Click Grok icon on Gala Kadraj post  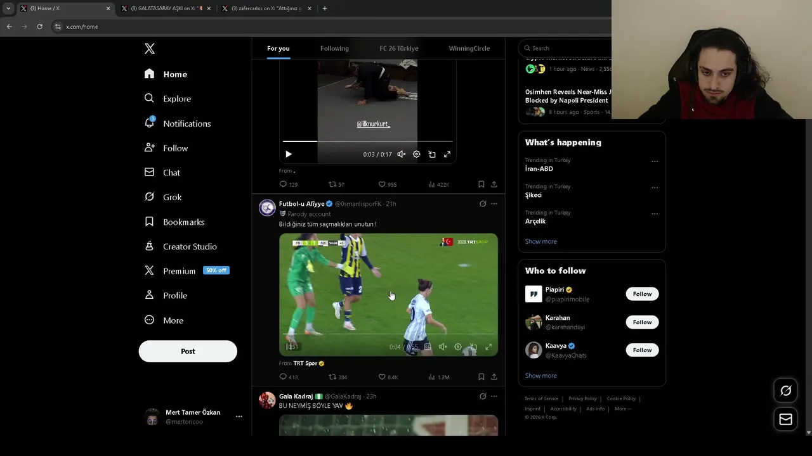[483, 396]
